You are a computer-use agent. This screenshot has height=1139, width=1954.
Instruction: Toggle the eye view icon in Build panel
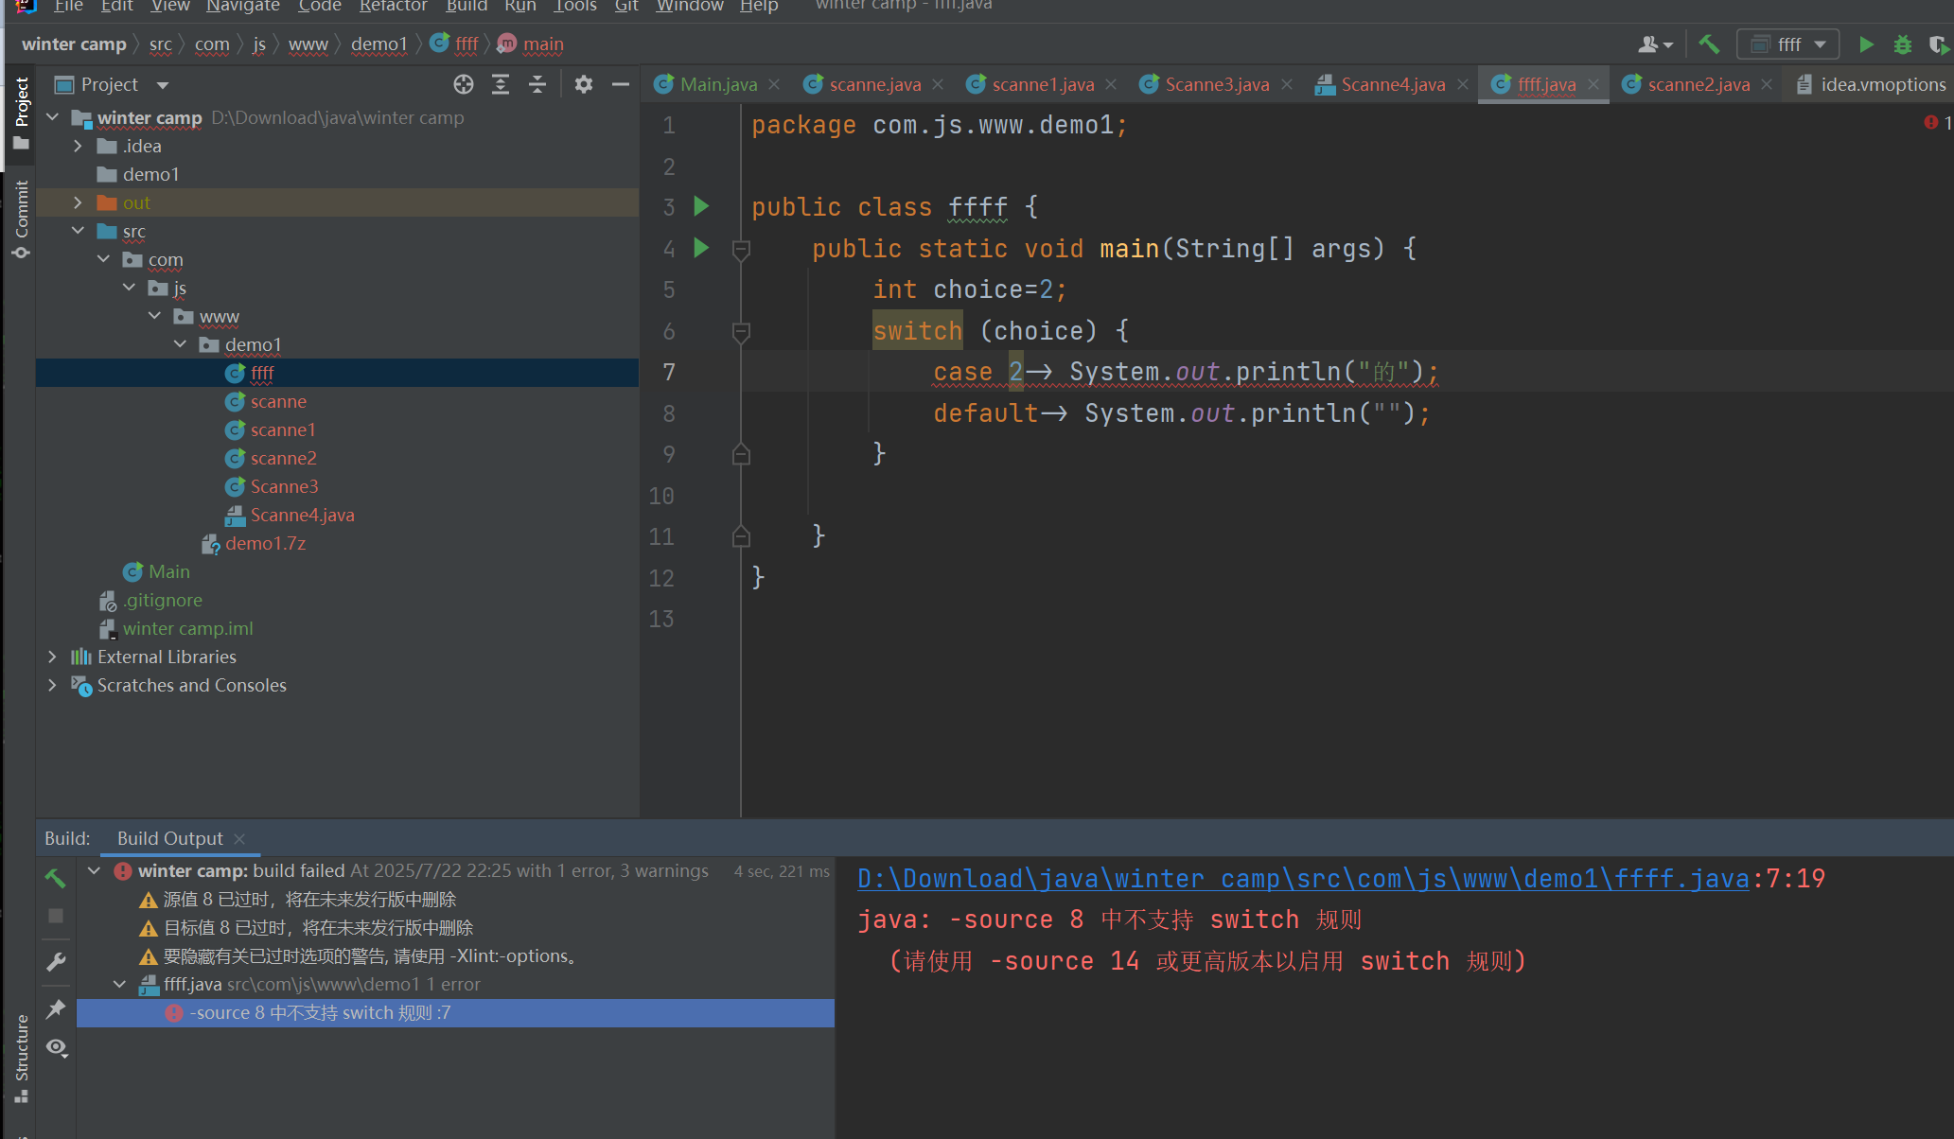click(x=56, y=1046)
